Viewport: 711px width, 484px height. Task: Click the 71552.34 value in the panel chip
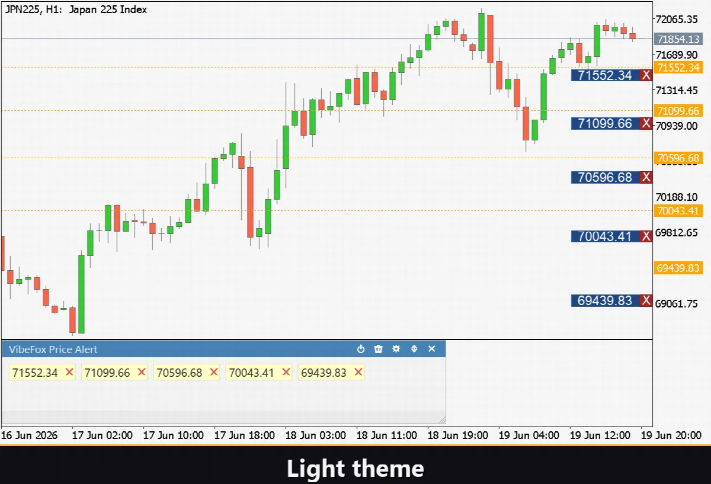[x=35, y=373]
